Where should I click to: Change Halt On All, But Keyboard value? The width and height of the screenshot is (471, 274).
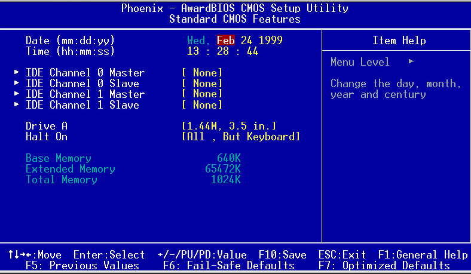tap(241, 137)
